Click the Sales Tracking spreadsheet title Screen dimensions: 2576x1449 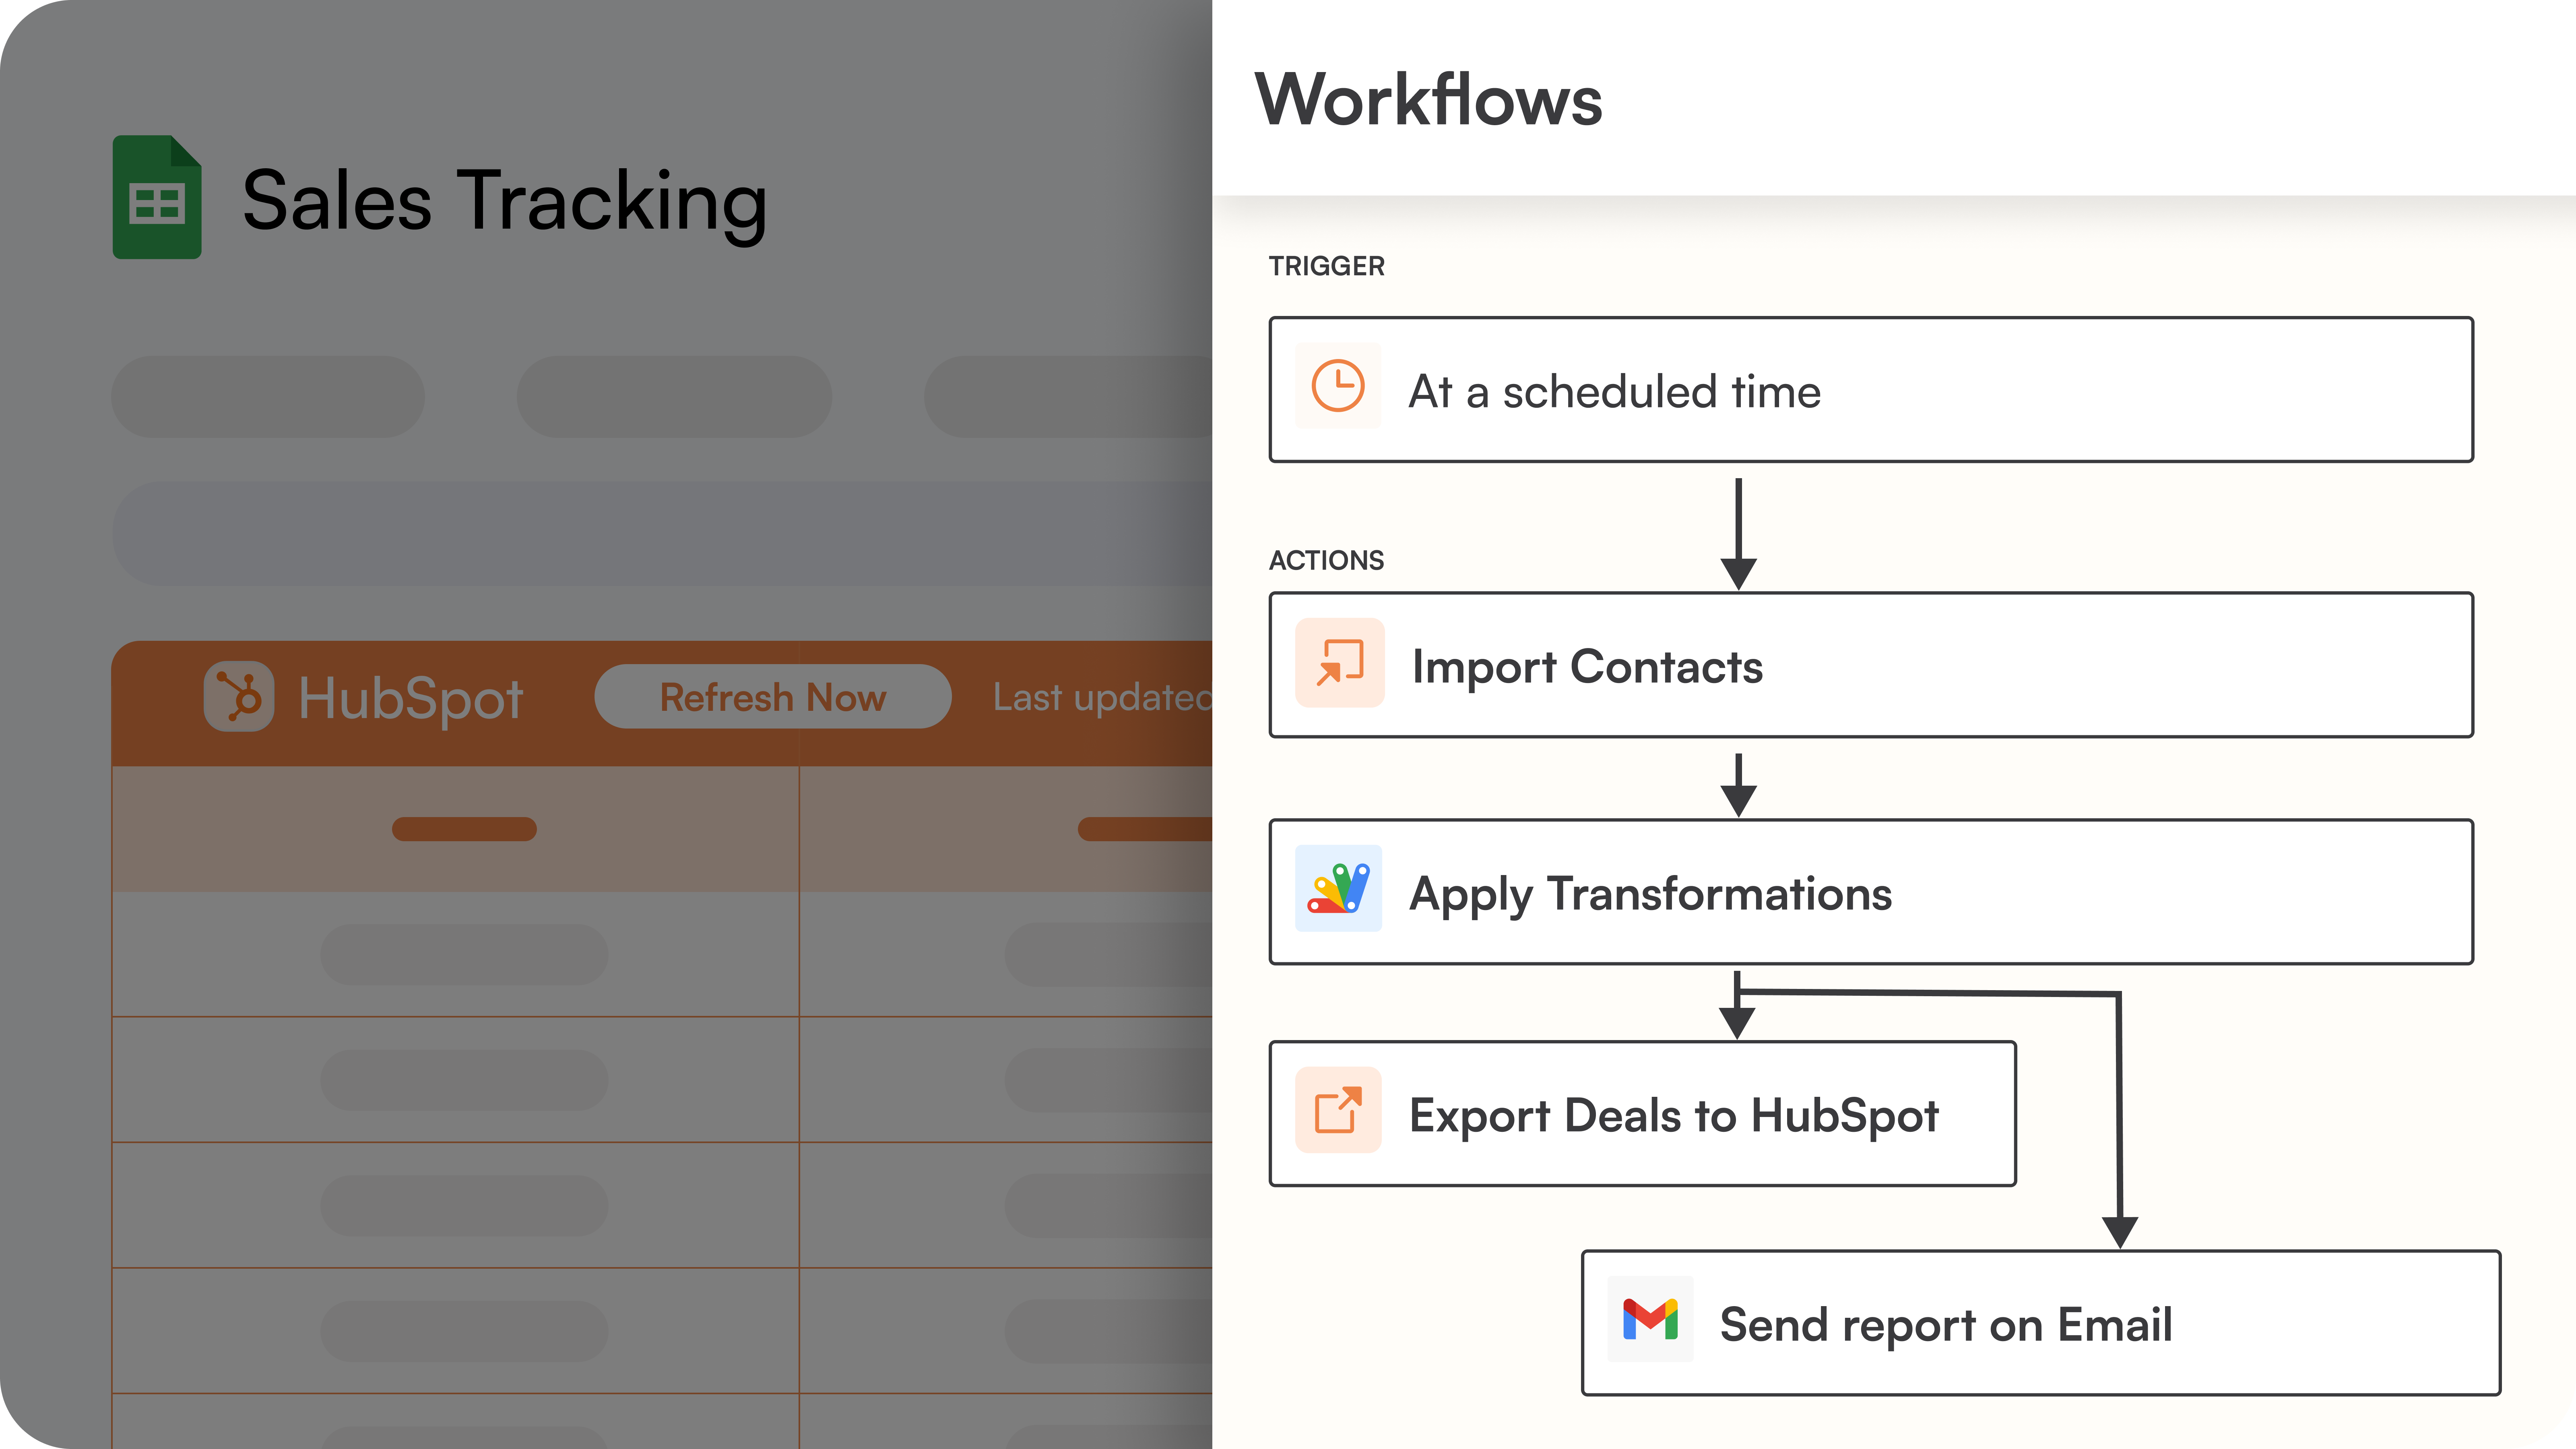(x=505, y=201)
